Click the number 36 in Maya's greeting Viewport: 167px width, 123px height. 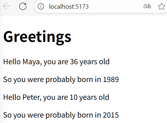coord(74,62)
